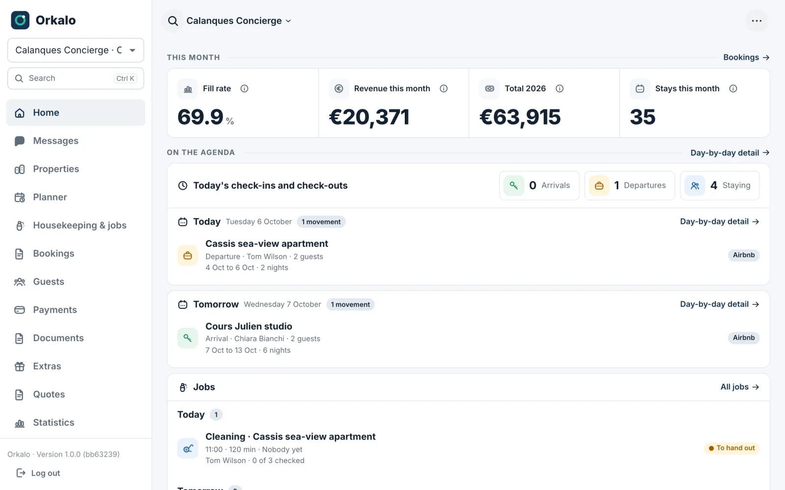The height and width of the screenshot is (490, 785).
Task: Open Properties in the sidebar
Action: [x=76, y=169]
